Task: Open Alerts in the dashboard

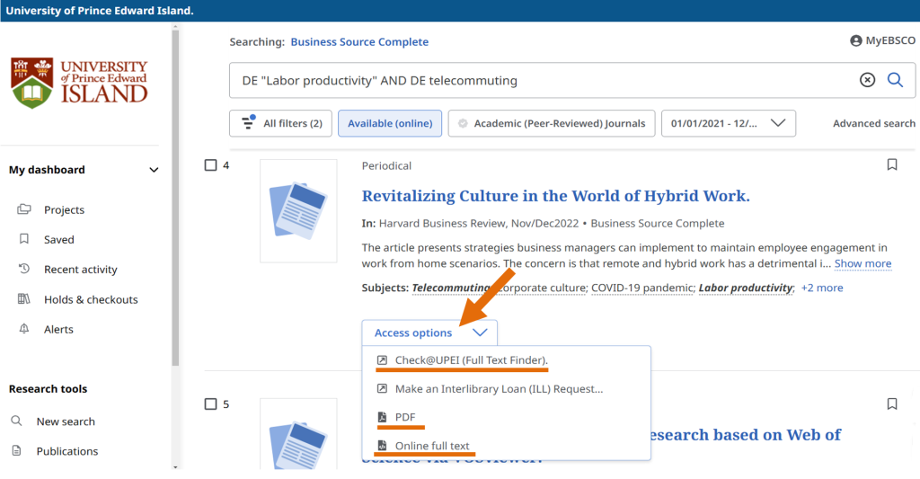Action: coord(58,329)
